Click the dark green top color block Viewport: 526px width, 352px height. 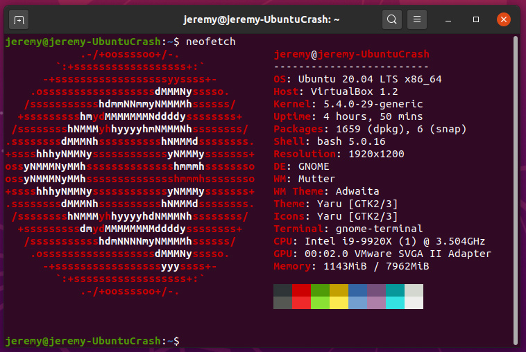[321, 290]
